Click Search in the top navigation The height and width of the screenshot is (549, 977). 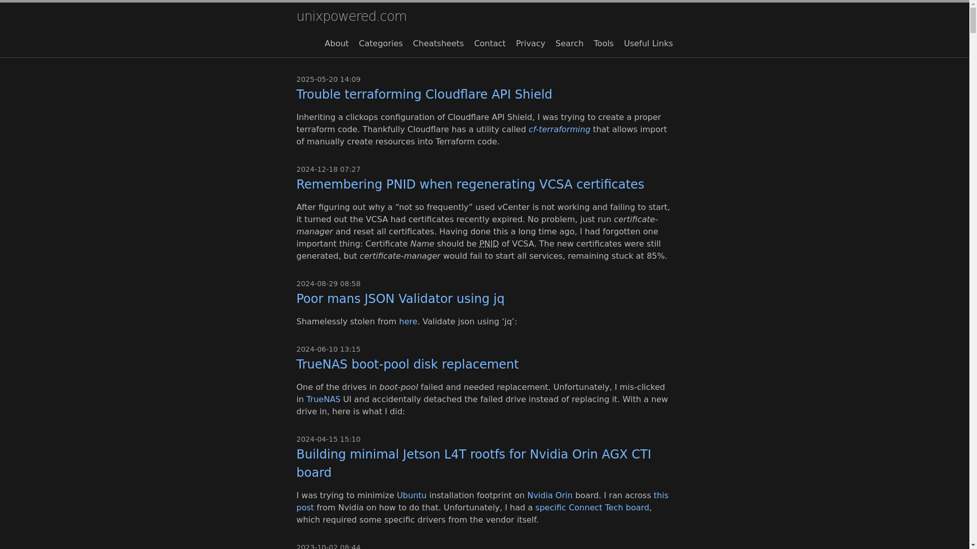tap(569, 44)
